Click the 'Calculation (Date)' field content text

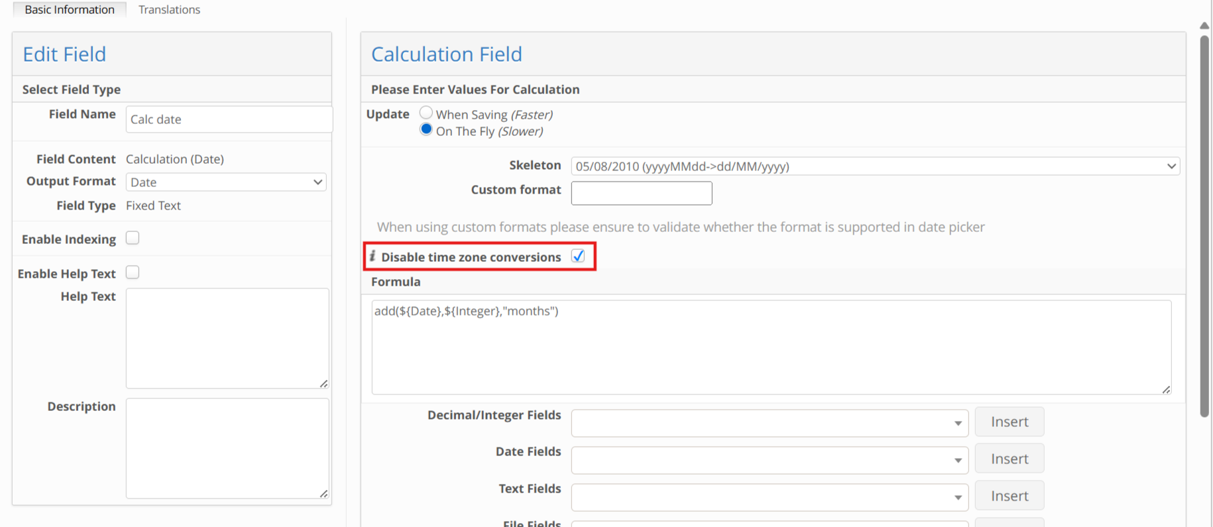coord(175,159)
